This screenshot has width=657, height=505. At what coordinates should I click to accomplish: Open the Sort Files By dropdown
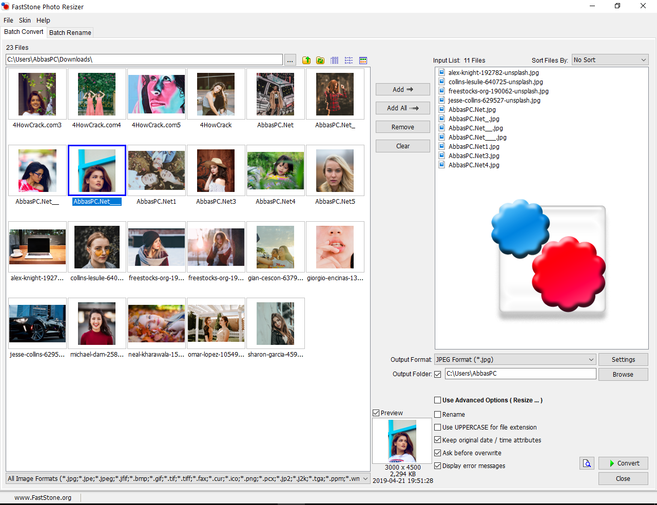pyautogui.click(x=610, y=60)
